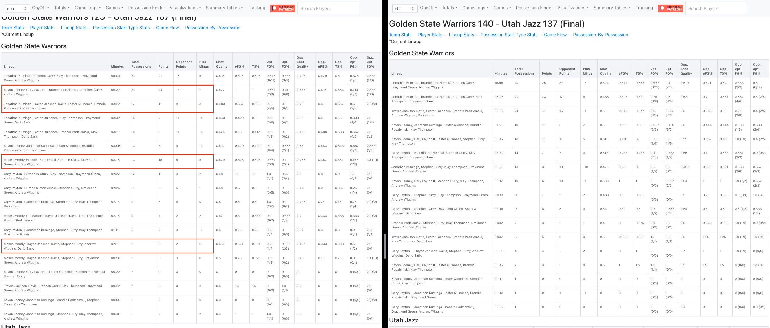Click the left window's vertical scrollbar thumb

click(385, 246)
